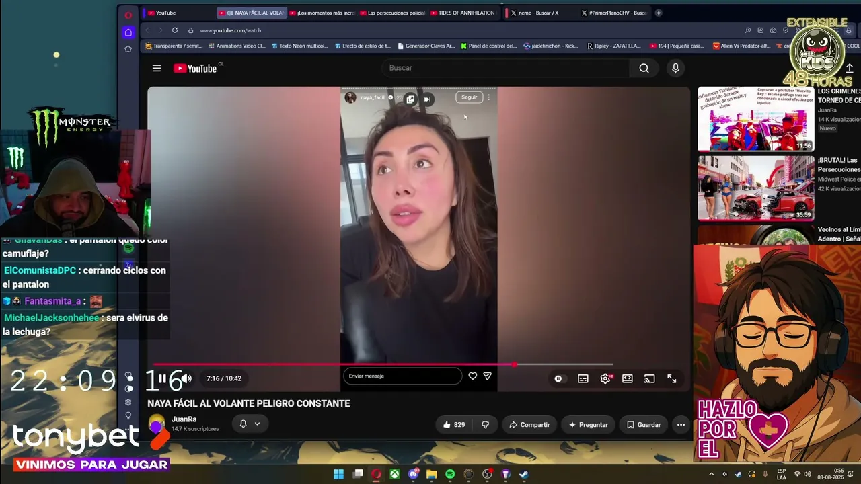The width and height of the screenshot is (861, 484).
Task: Open the Ripley - ZAPATILLA bookmark
Action: coord(613,46)
